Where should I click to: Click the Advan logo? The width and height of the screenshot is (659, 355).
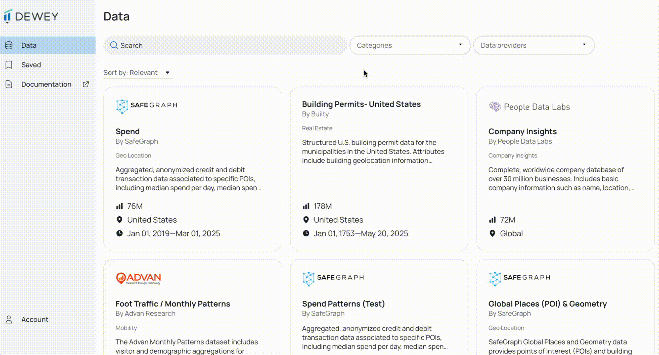pos(138,278)
